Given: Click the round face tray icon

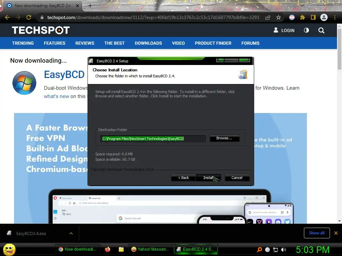Looking at the screenshot, I should click(x=268, y=250).
